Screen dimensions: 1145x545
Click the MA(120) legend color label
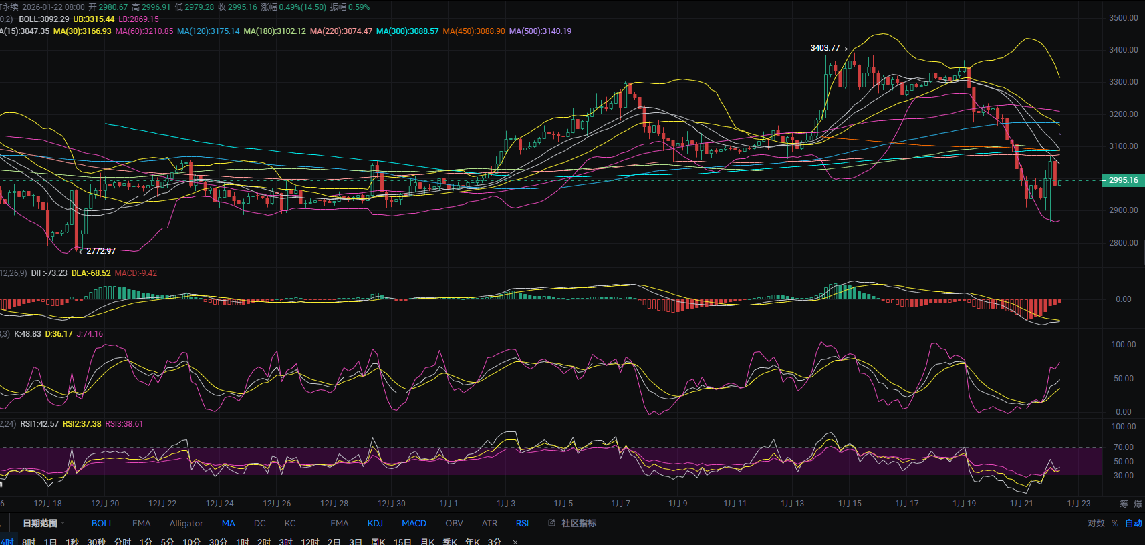click(208, 31)
